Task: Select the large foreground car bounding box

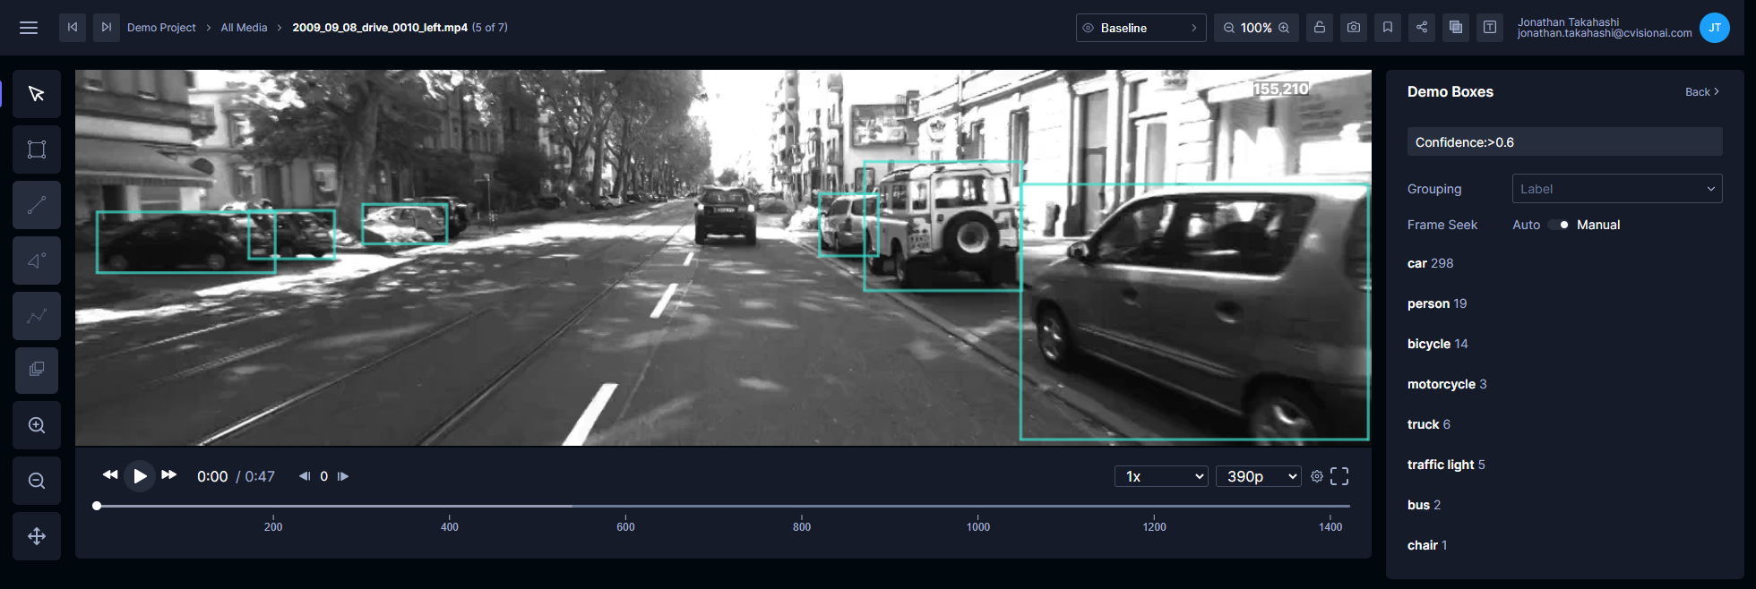Action: (1194, 312)
